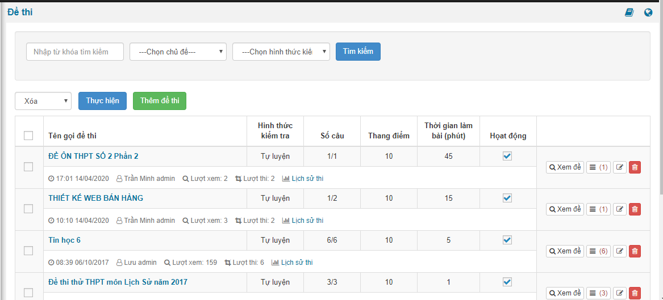This screenshot has width=663, height=300.
Task: Delete the ĐỀ ÔN THPT SỐ 2 exam
Action: [x=635, y=167]
